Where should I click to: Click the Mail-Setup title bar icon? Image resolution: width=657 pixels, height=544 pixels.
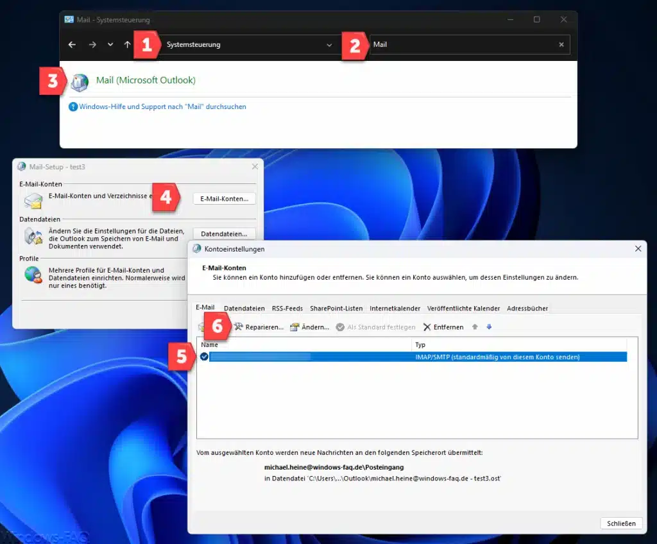pyautogui.click(x=21, y=166)
